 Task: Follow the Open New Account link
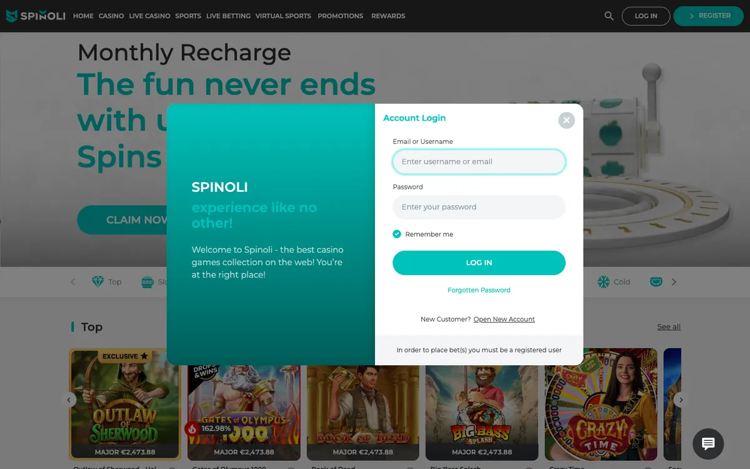504,320
